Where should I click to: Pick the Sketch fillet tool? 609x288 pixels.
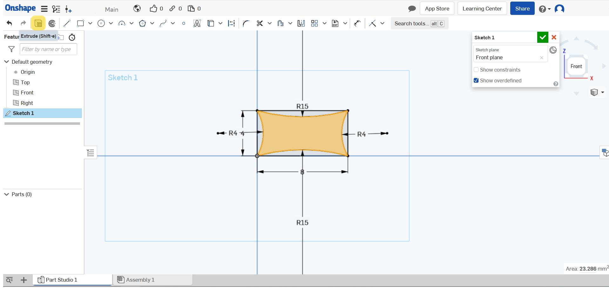tap(246, 23)
